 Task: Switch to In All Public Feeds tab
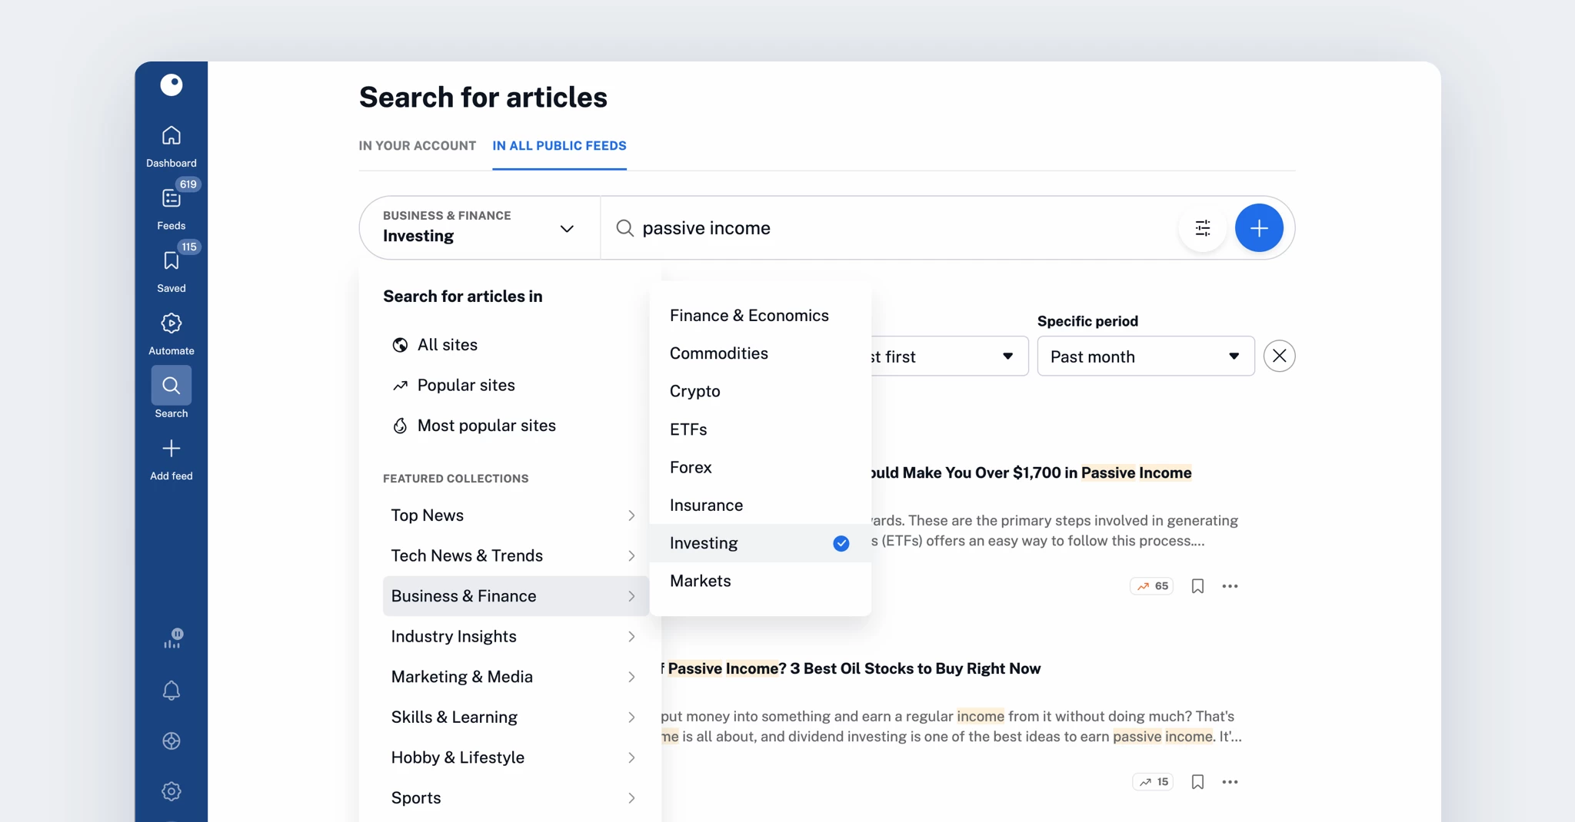[x=559, y=146]
